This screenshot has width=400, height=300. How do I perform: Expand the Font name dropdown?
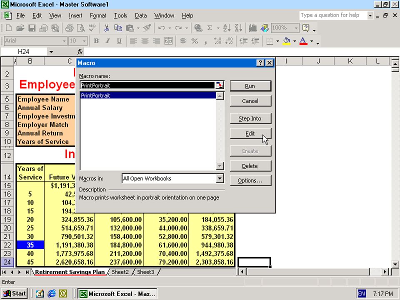click(x=64, y=41)
